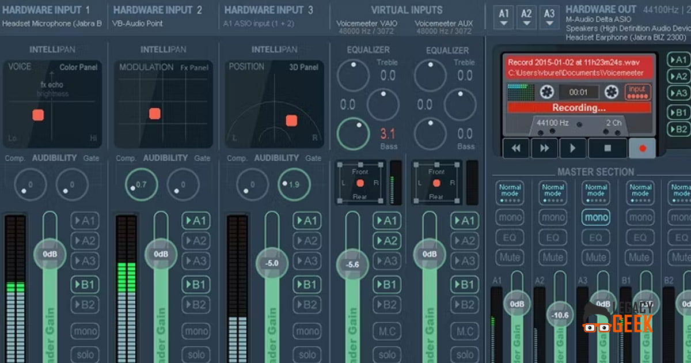Toggle mono on Hardware Input 1 strip
691x363 pixels.
[84, 331]
